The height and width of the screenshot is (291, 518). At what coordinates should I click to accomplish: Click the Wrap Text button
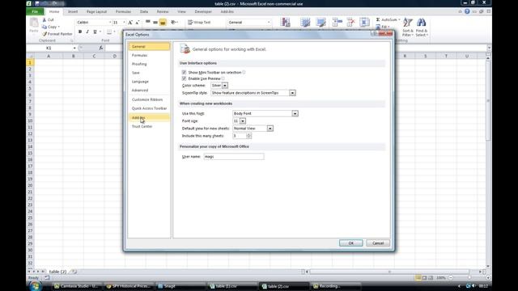(199, 22)
